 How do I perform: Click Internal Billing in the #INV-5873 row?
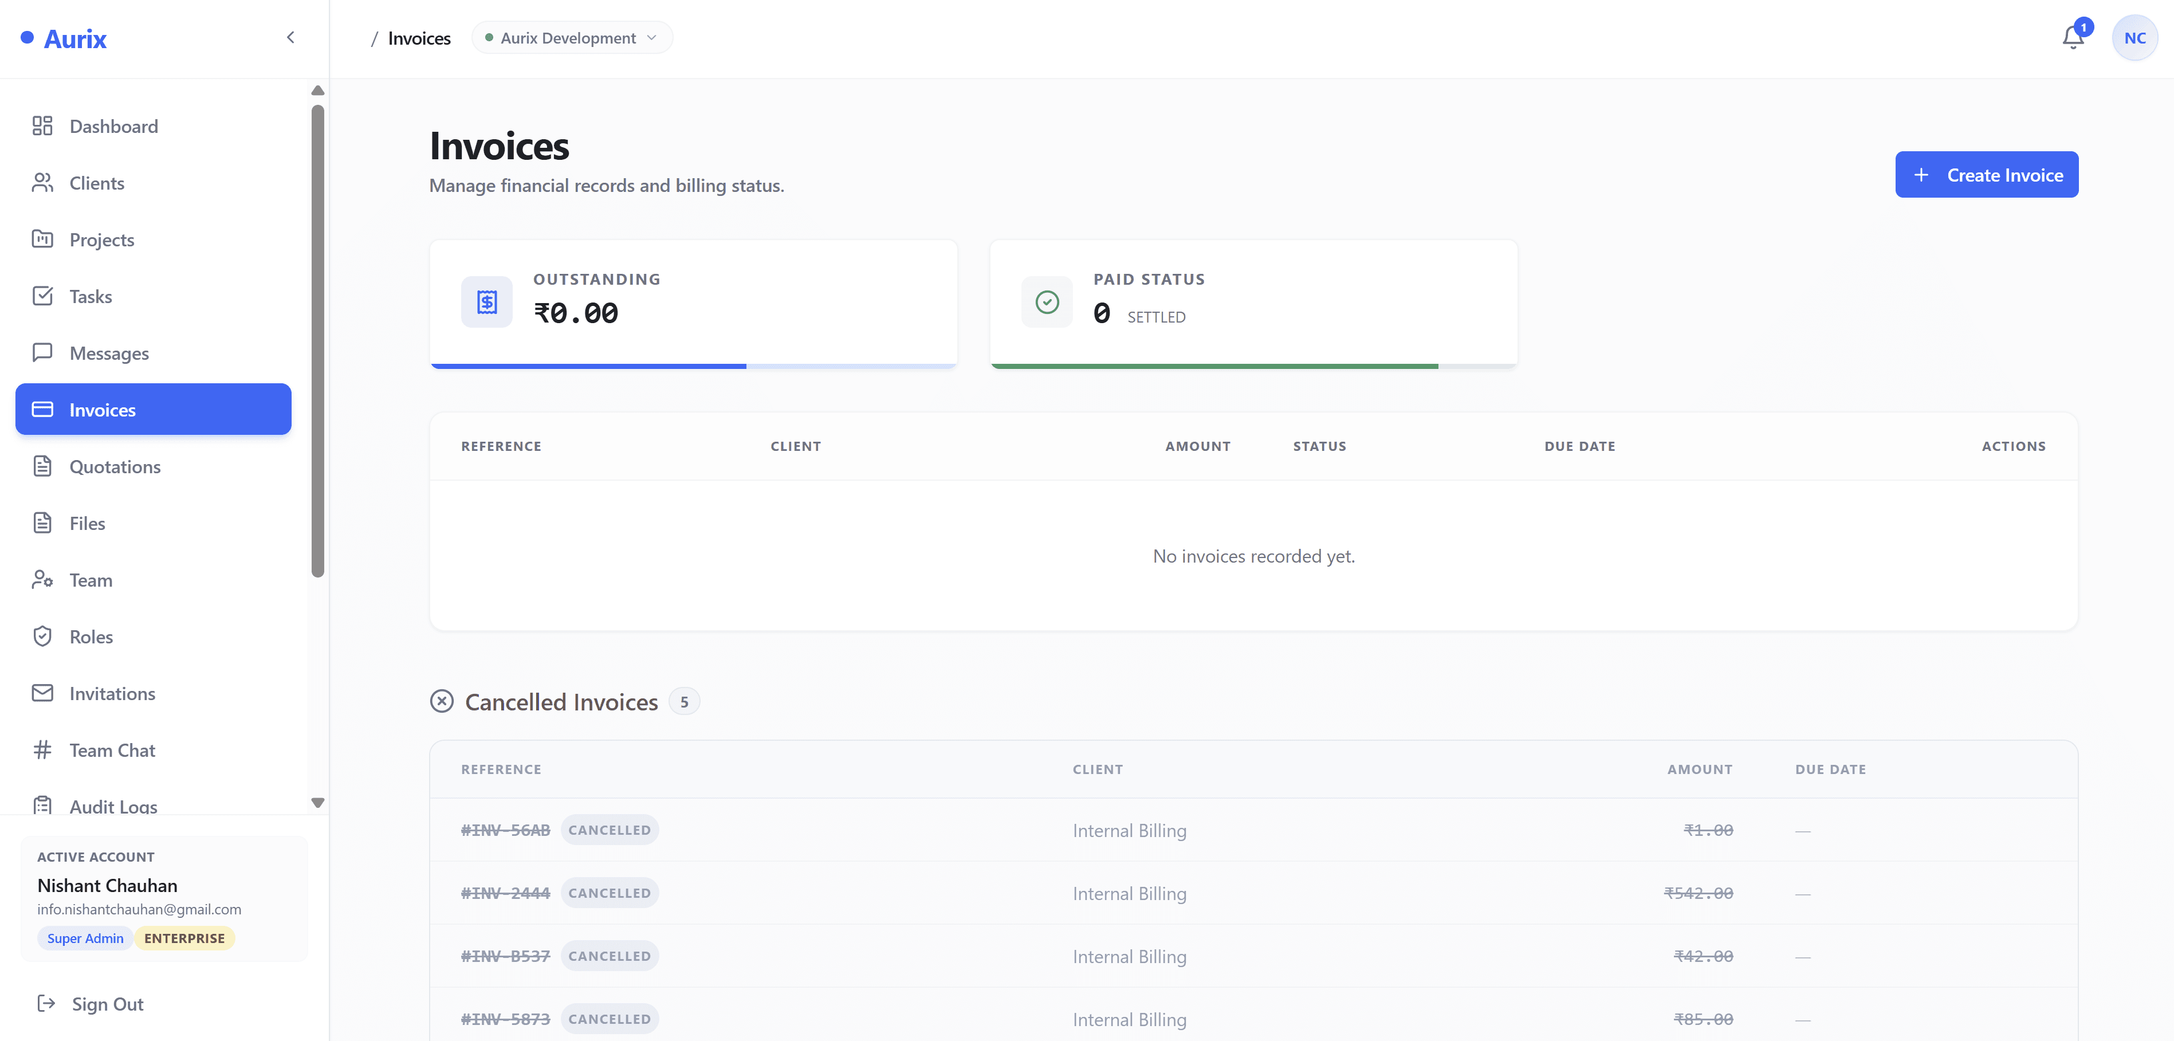[x=1129, y=1019]
